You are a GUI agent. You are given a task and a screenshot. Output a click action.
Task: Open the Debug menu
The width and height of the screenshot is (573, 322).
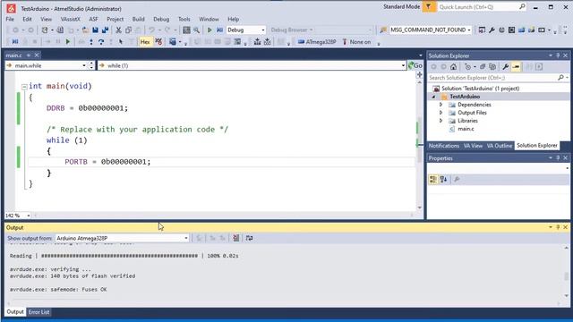(161, 19)
